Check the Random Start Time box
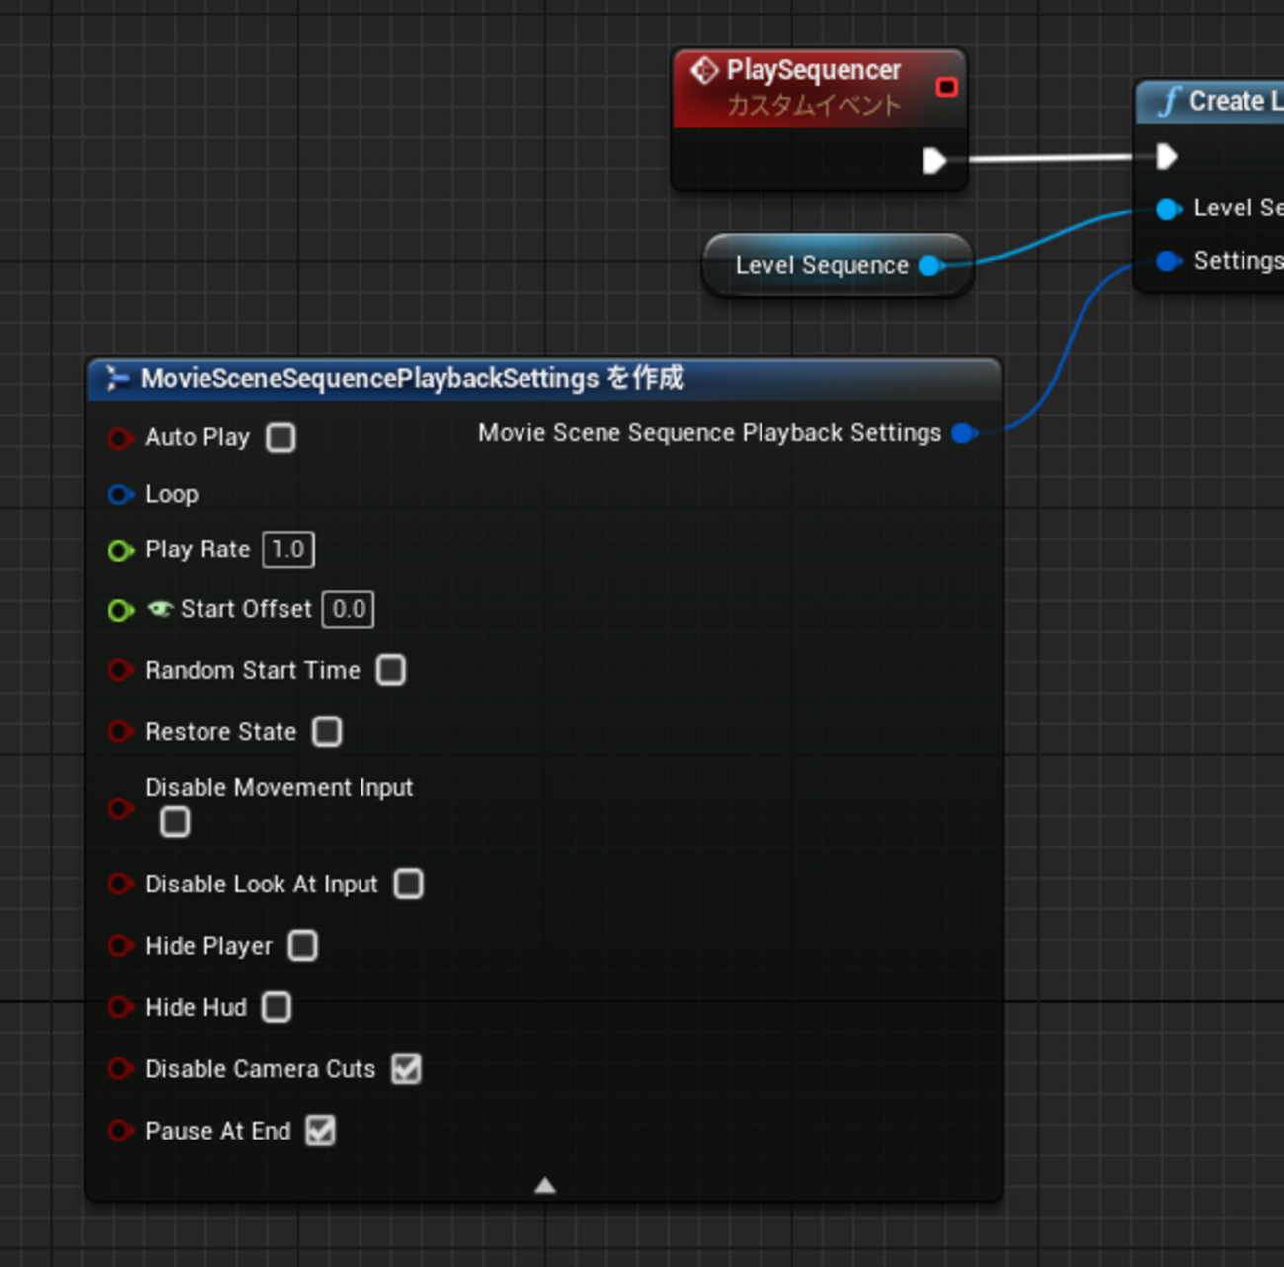Viewport: 1284px width, 1267px height. (391, 670)
